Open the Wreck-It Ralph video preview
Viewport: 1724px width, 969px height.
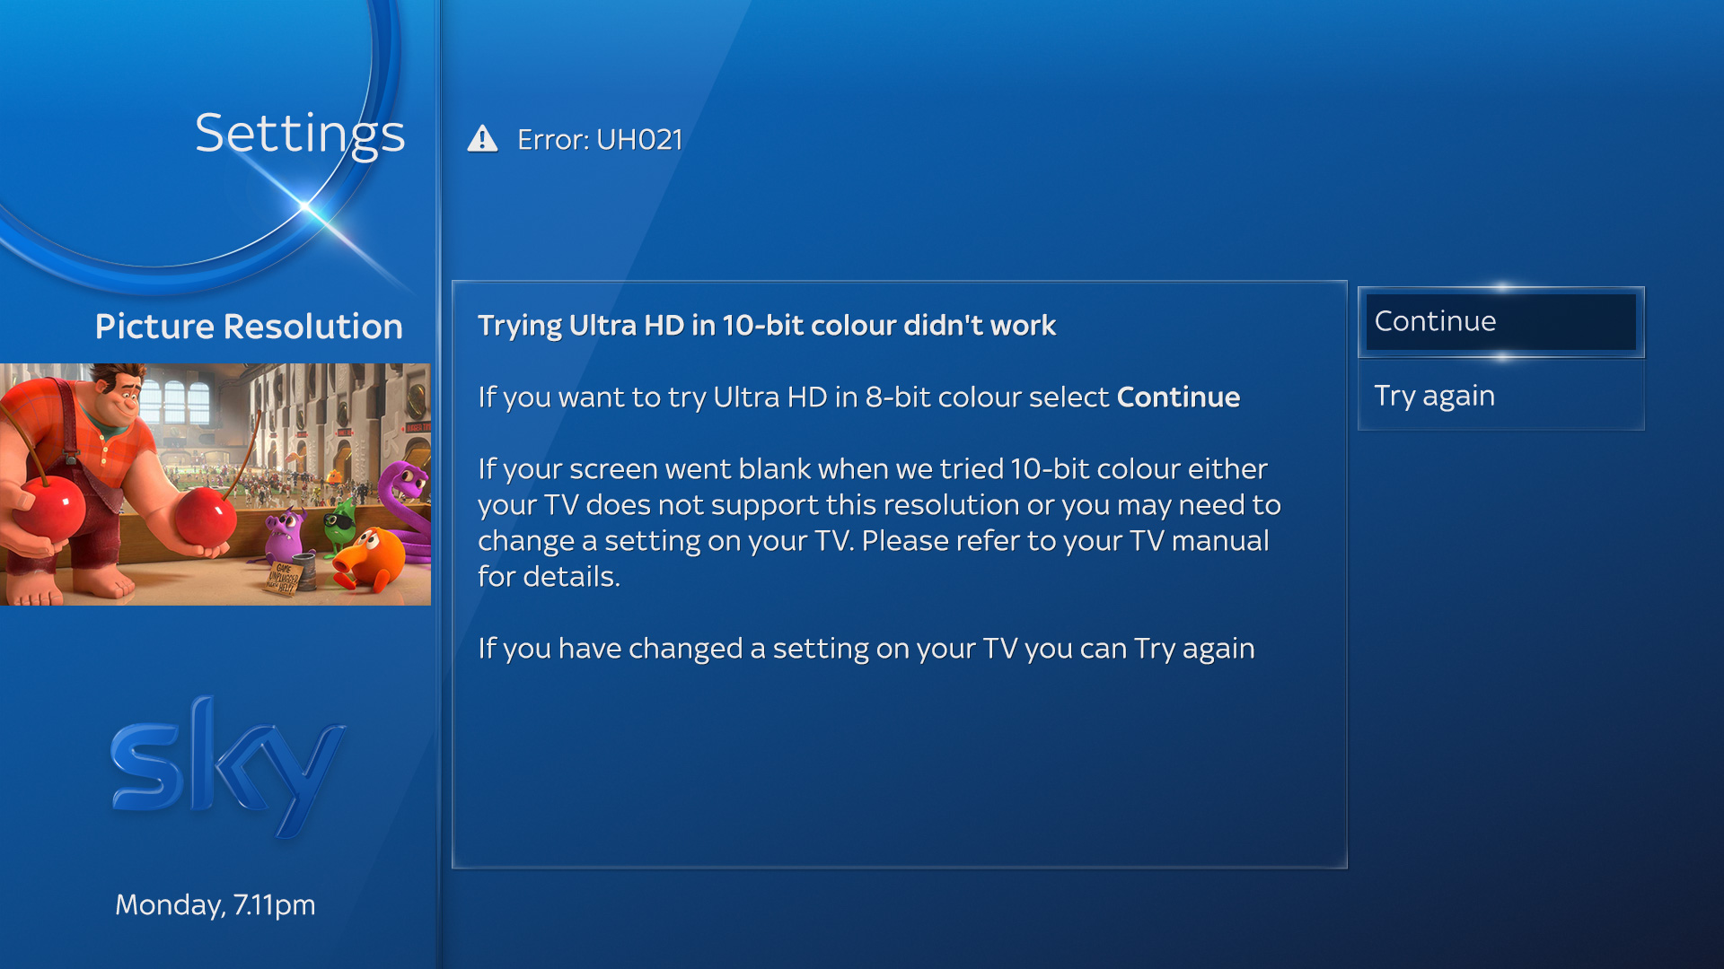215,484
